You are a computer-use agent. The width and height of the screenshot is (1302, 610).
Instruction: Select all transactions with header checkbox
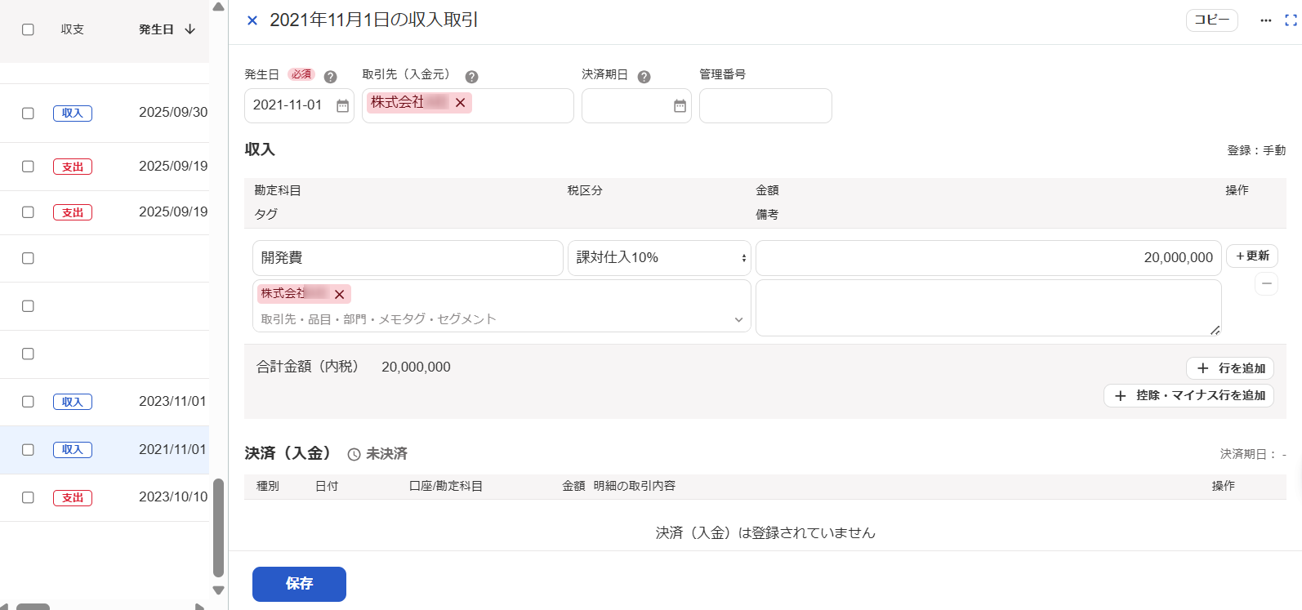[x=28, y=29]
